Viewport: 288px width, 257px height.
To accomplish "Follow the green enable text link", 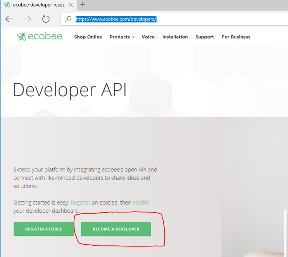I will coord(141,203).
